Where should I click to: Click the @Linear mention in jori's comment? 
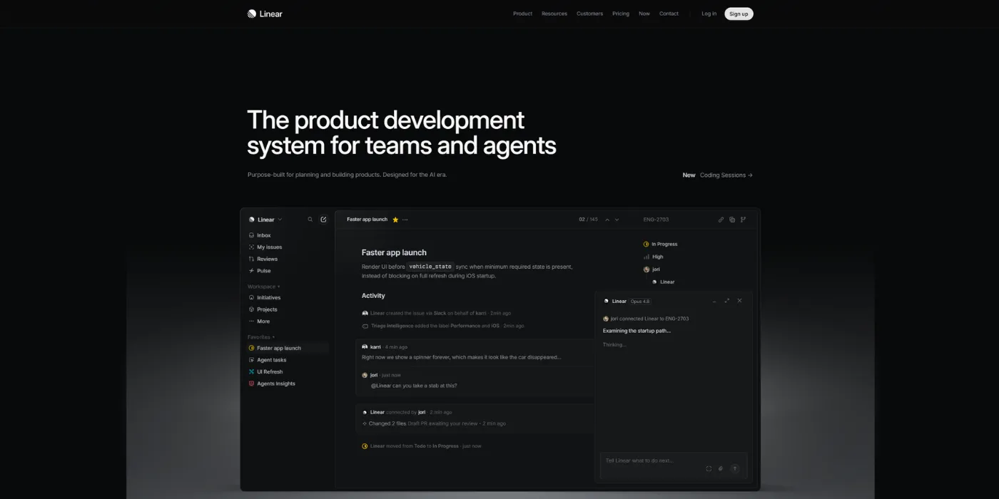click(380, 386)
